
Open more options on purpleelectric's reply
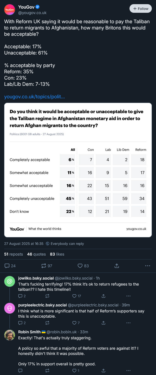pyautogui.click(x=128, y=323)
